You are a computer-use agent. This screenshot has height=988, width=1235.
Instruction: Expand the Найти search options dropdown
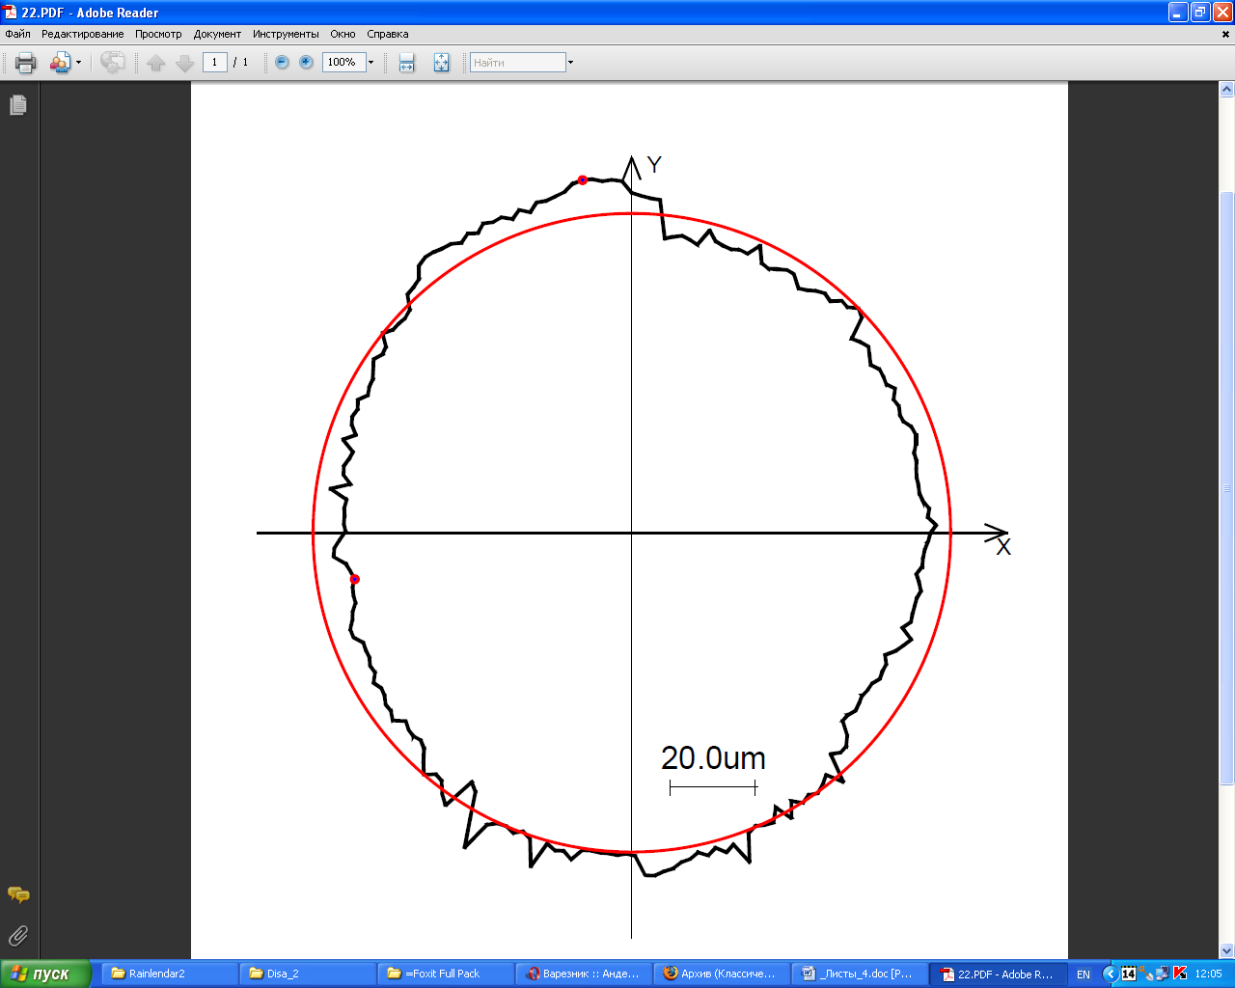570,63
